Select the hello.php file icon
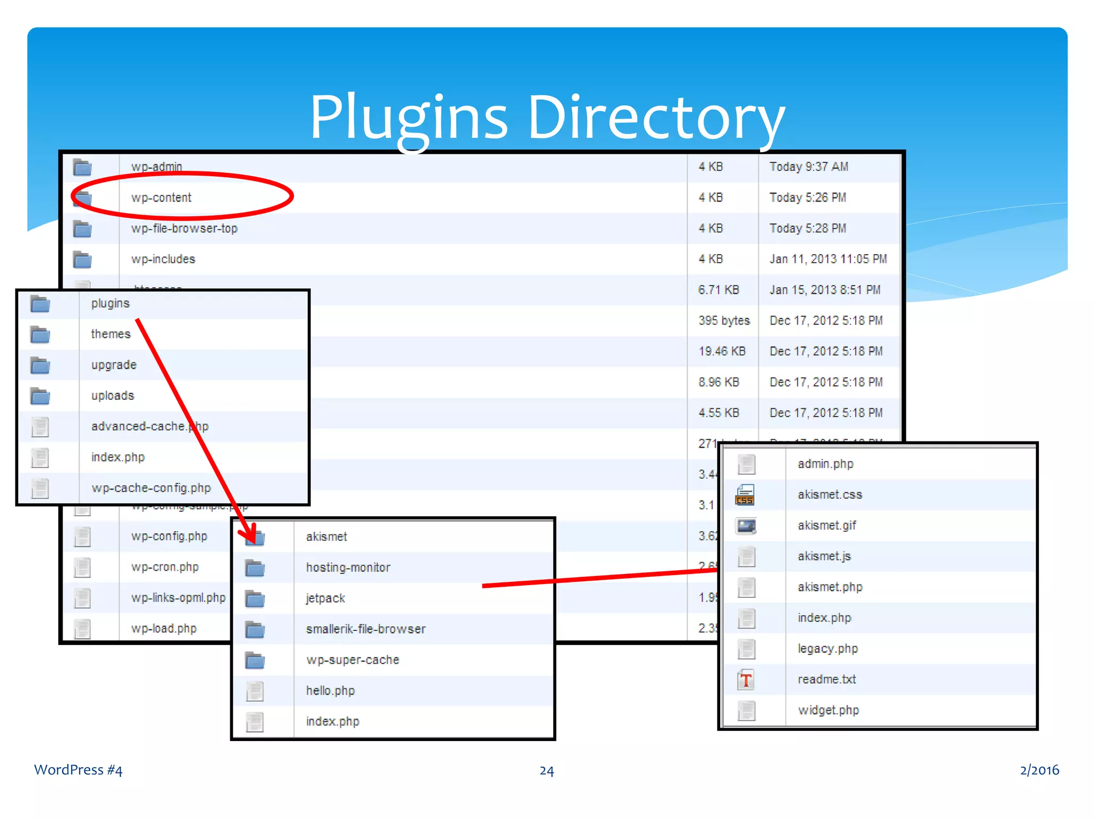 pos(255,691)
